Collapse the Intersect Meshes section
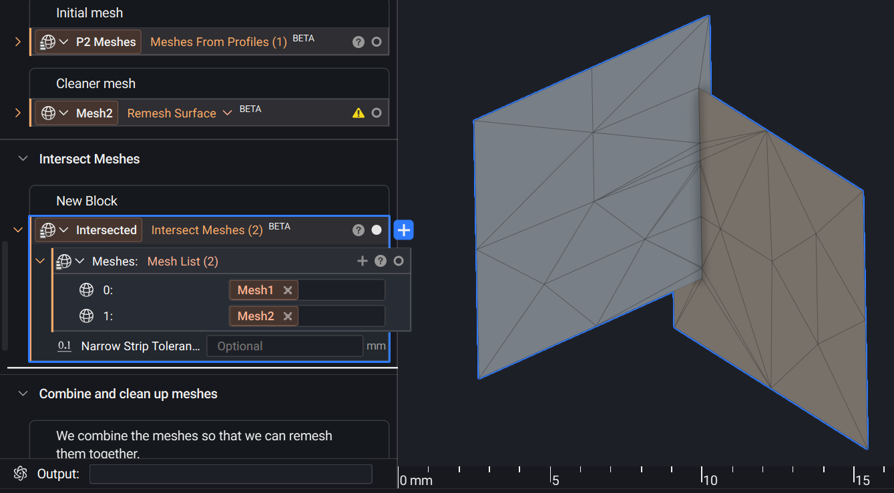Viewport: 894px width, 493px height. (x=23, y=159)
